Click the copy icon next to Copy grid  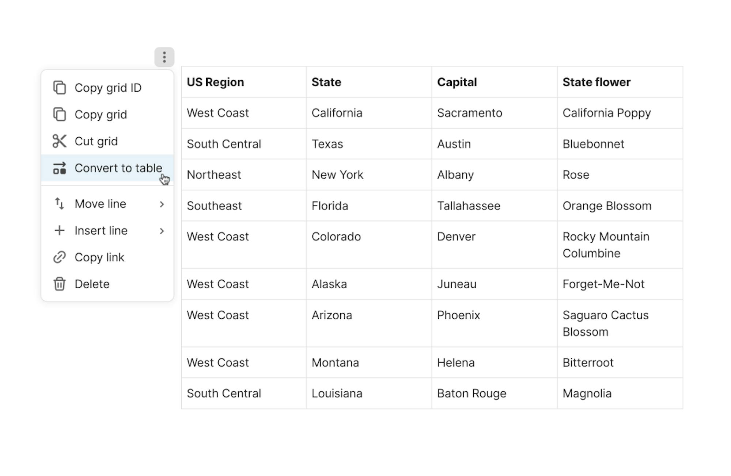coord(60,114)
